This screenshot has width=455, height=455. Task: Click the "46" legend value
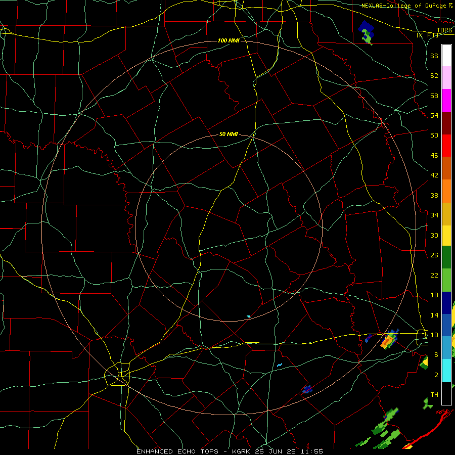(x=434, y=156)
